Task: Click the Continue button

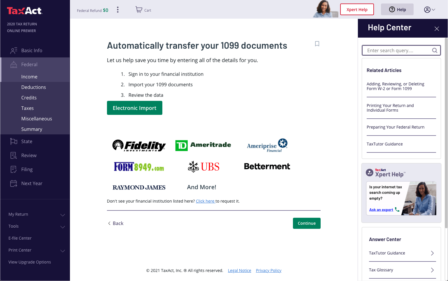Action: tap(307, 223)
